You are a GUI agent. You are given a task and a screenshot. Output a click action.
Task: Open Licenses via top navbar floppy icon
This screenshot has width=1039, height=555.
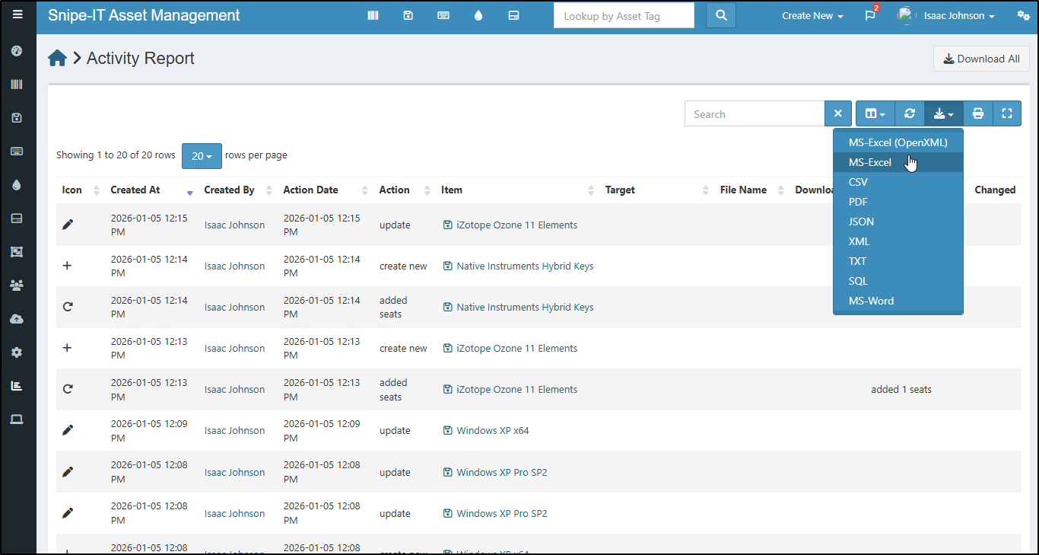point(408,15)
